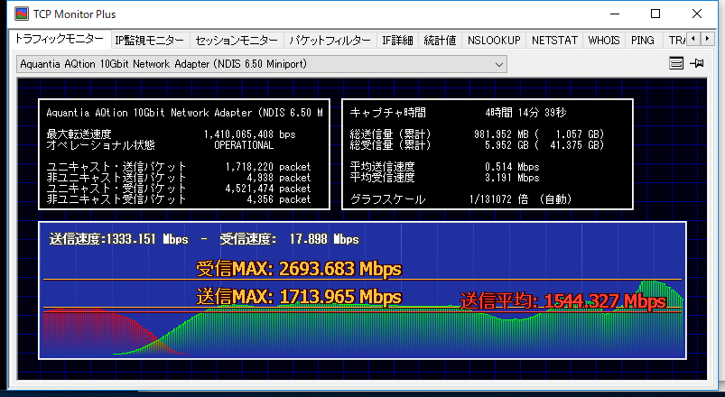
Task: Click 送信速度:1333.151 Mbps readout
Action: [119, 239]
